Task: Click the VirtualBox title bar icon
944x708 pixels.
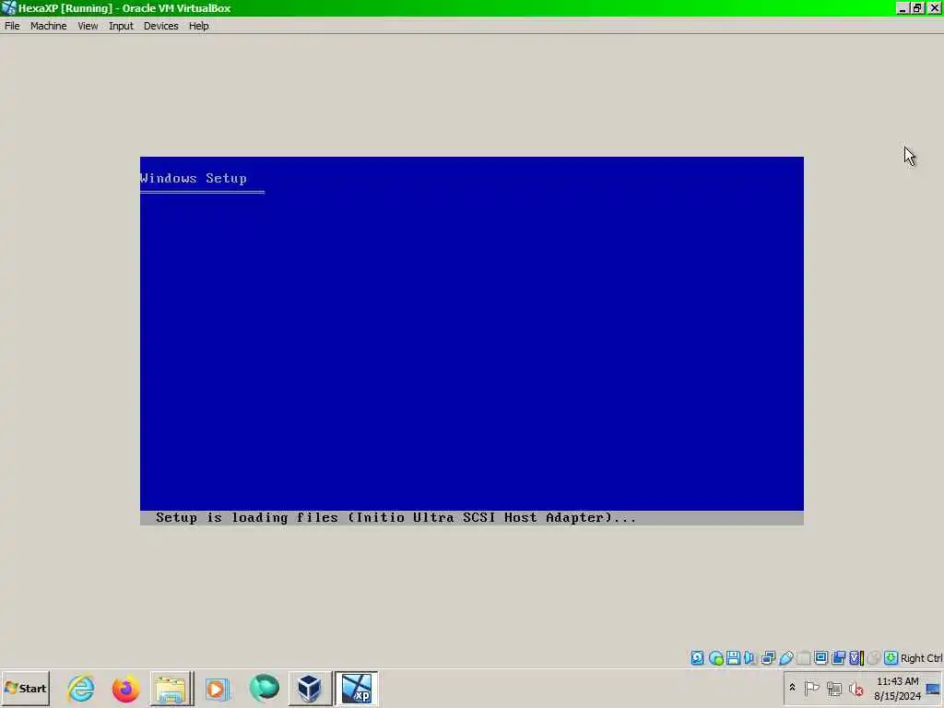Action: 8,7
